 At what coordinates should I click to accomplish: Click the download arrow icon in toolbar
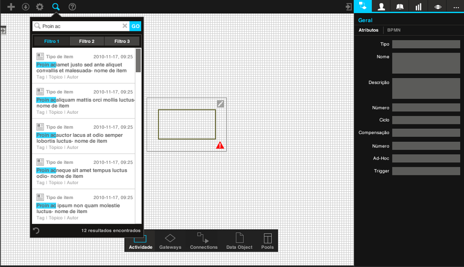coord(26,6)
